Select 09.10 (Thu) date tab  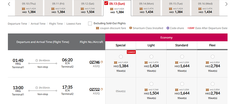pyautogui.click(x=29, y=8)
